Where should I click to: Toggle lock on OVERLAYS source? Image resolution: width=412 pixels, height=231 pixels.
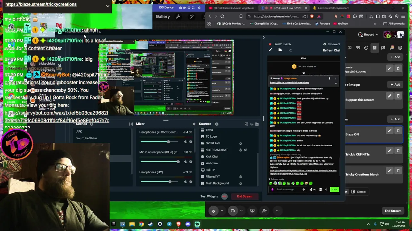pyautogui.click(x=240, y=143)
